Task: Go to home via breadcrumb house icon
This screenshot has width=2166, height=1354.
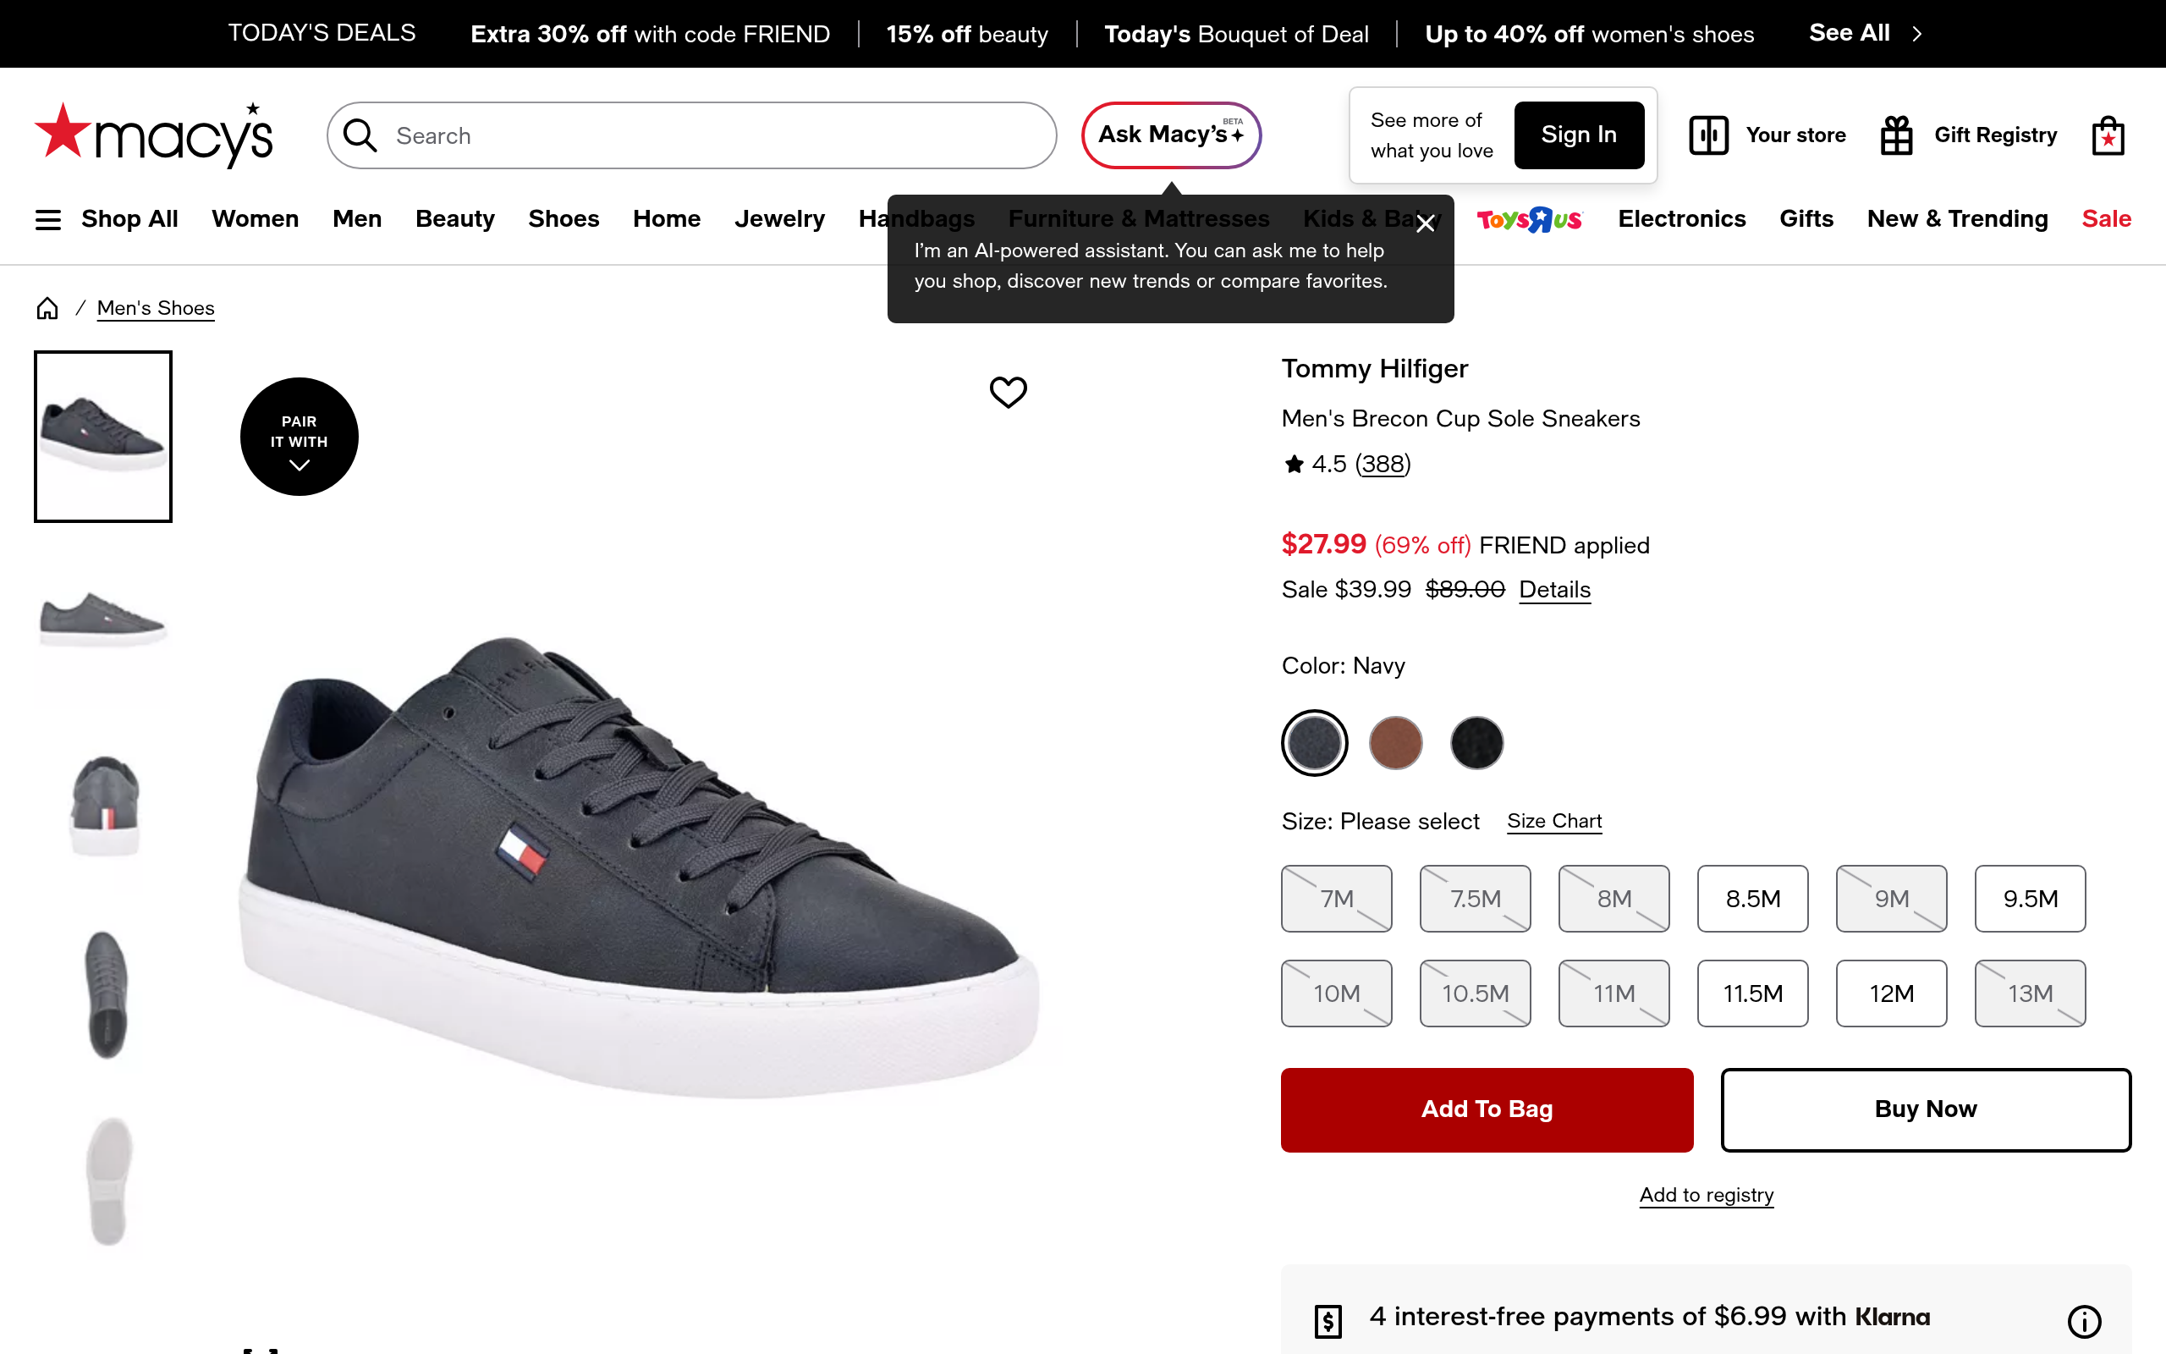Action: [x=47, y=308]
